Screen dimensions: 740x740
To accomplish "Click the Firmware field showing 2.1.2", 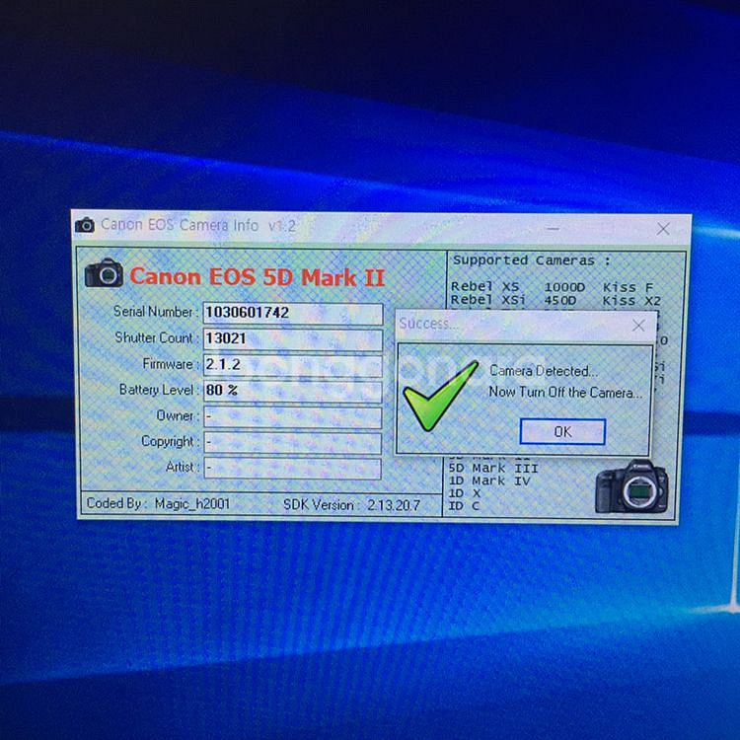I will pyautogui.click(x=292, y=364).
